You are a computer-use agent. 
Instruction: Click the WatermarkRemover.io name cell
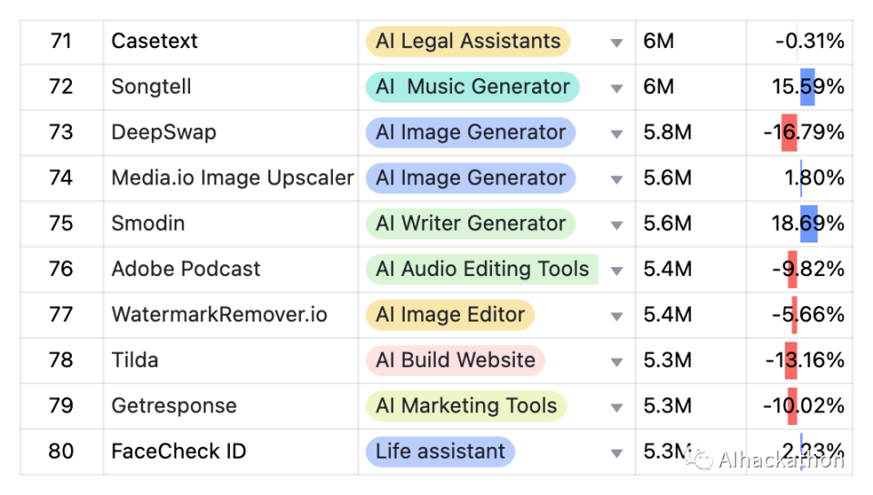point(219,315)
